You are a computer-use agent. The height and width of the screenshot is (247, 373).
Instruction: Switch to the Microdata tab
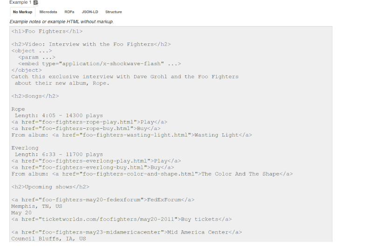[48, 12]
